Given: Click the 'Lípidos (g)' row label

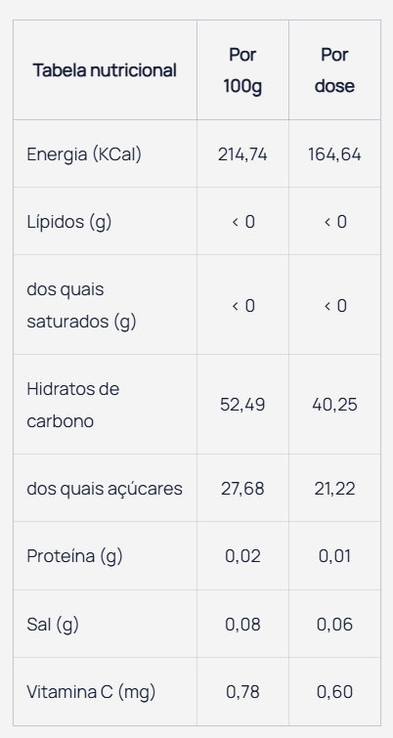Looking at the screenshot, I should click(69, 222).
